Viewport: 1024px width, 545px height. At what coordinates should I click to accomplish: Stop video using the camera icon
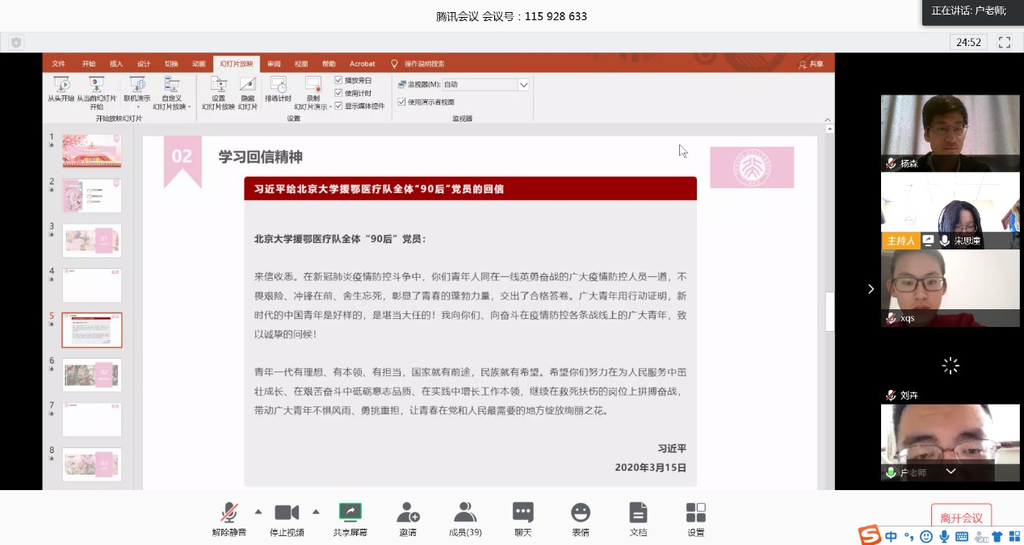(x=287, y=514)
